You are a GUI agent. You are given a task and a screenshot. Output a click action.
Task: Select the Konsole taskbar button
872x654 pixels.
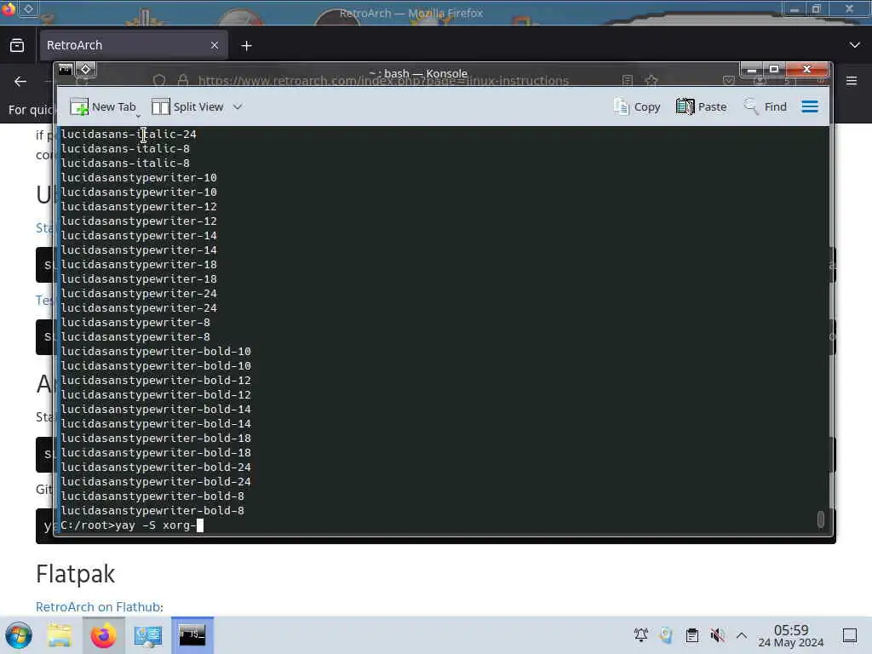click(x=192, y=635)
